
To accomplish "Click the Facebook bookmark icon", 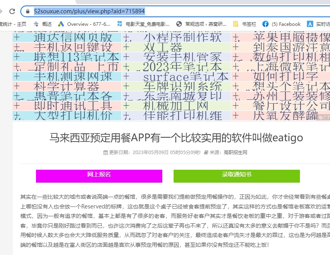I will 265,24.
